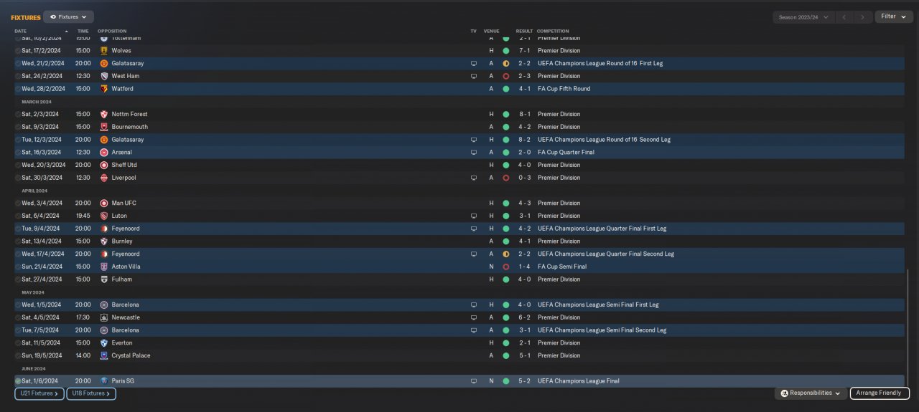Click the Wolves club badge icon

[x=104, y=51]
